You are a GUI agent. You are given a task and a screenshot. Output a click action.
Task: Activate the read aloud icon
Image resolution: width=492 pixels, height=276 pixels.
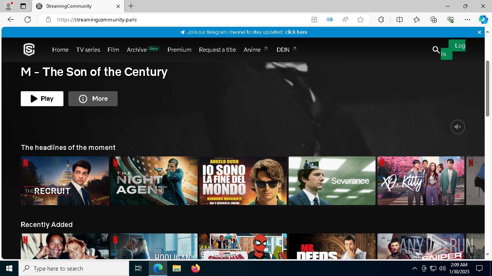(345, 20)
